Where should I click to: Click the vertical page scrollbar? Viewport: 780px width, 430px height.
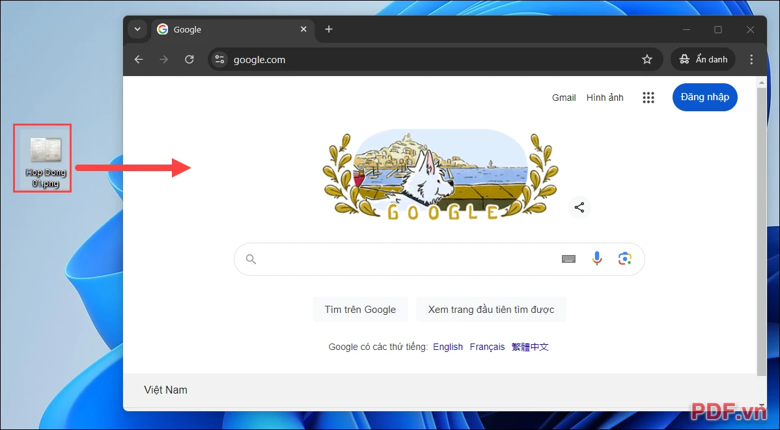pos(762,232)
